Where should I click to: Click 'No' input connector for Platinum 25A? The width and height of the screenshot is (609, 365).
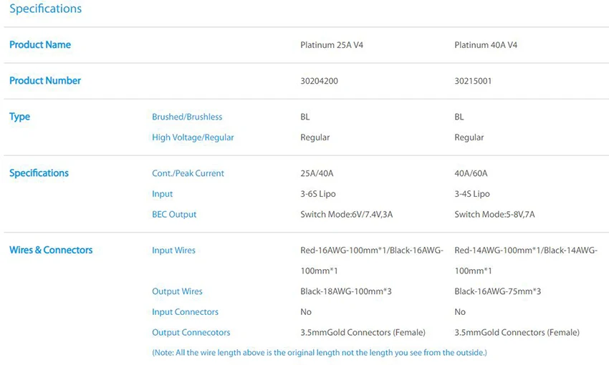click(x=306, y=312)
